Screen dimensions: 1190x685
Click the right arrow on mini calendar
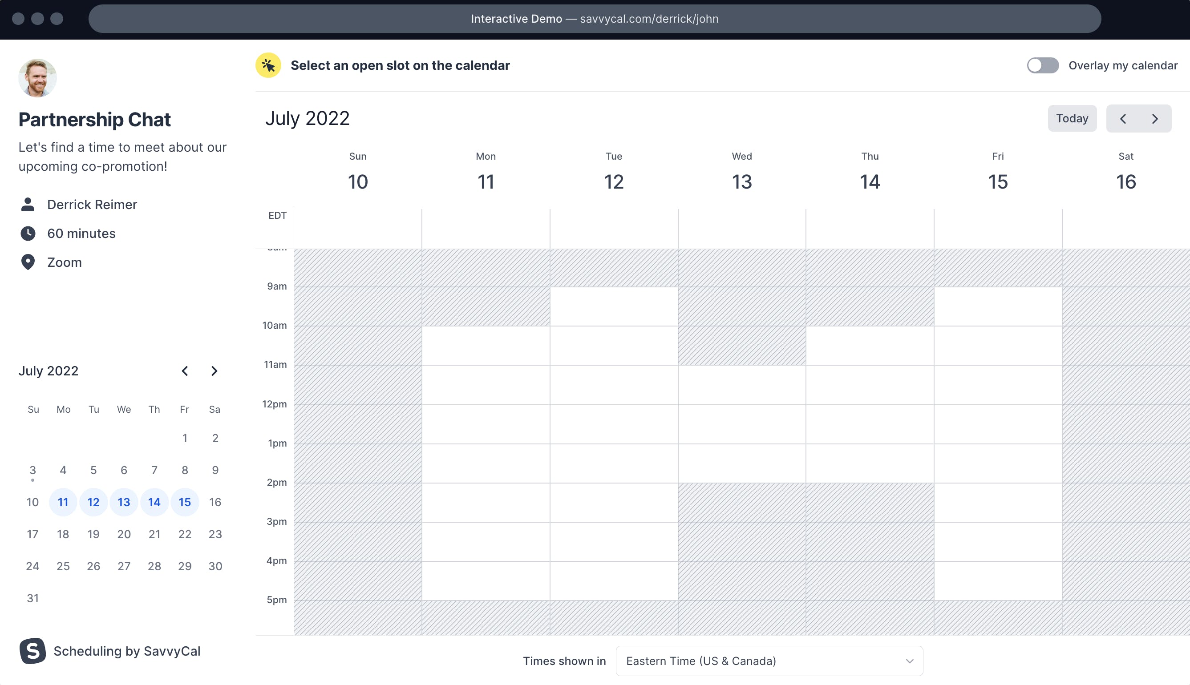(x=213, y=371)
